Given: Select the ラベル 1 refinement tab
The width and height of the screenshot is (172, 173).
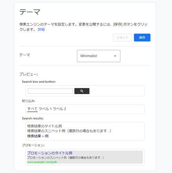Looking at the screenshot, I should tap(45, 109).
